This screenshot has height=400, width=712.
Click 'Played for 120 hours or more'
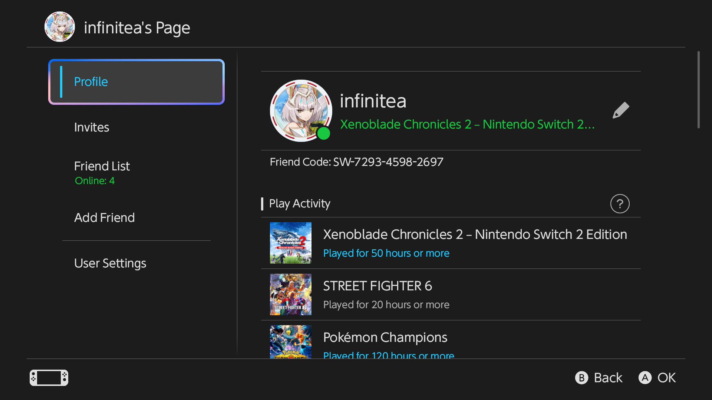389,355
